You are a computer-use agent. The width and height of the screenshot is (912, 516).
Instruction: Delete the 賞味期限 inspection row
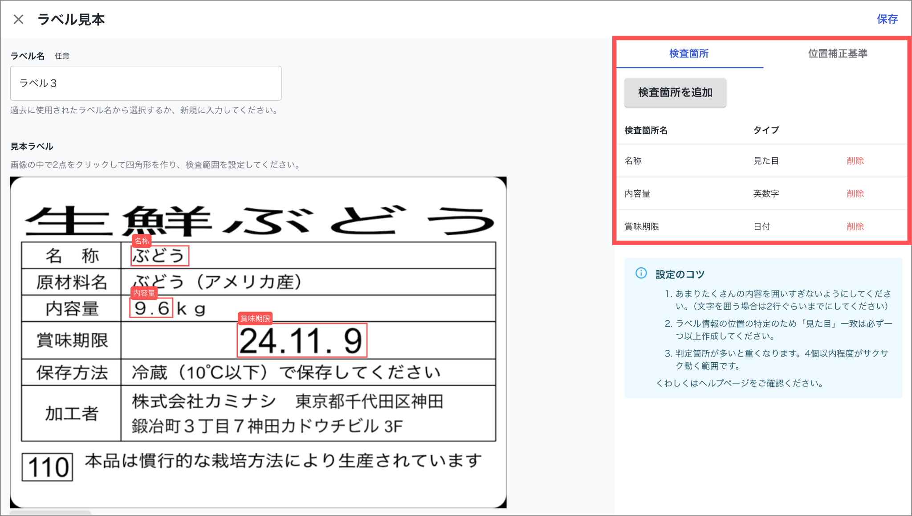(855, 227)
